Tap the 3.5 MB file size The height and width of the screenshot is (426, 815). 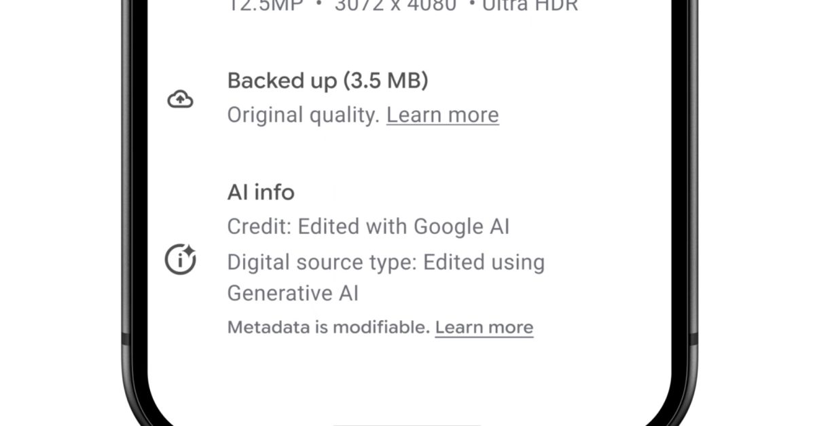pyautogui.click(x=385, y=81)
